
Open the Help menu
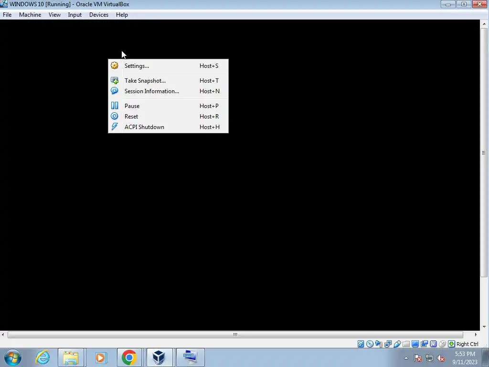(122, 15)
